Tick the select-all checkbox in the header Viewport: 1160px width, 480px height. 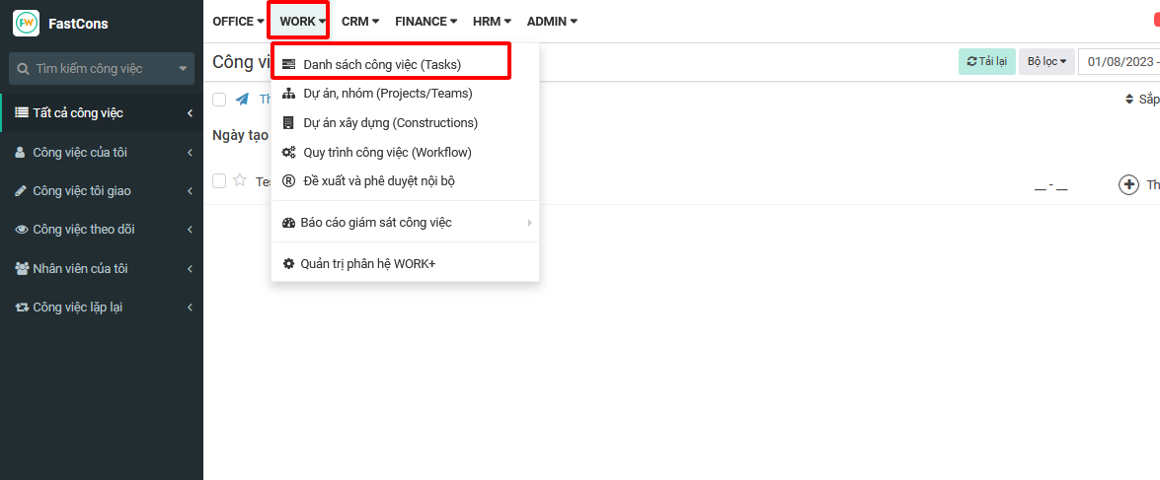(219, 100)
